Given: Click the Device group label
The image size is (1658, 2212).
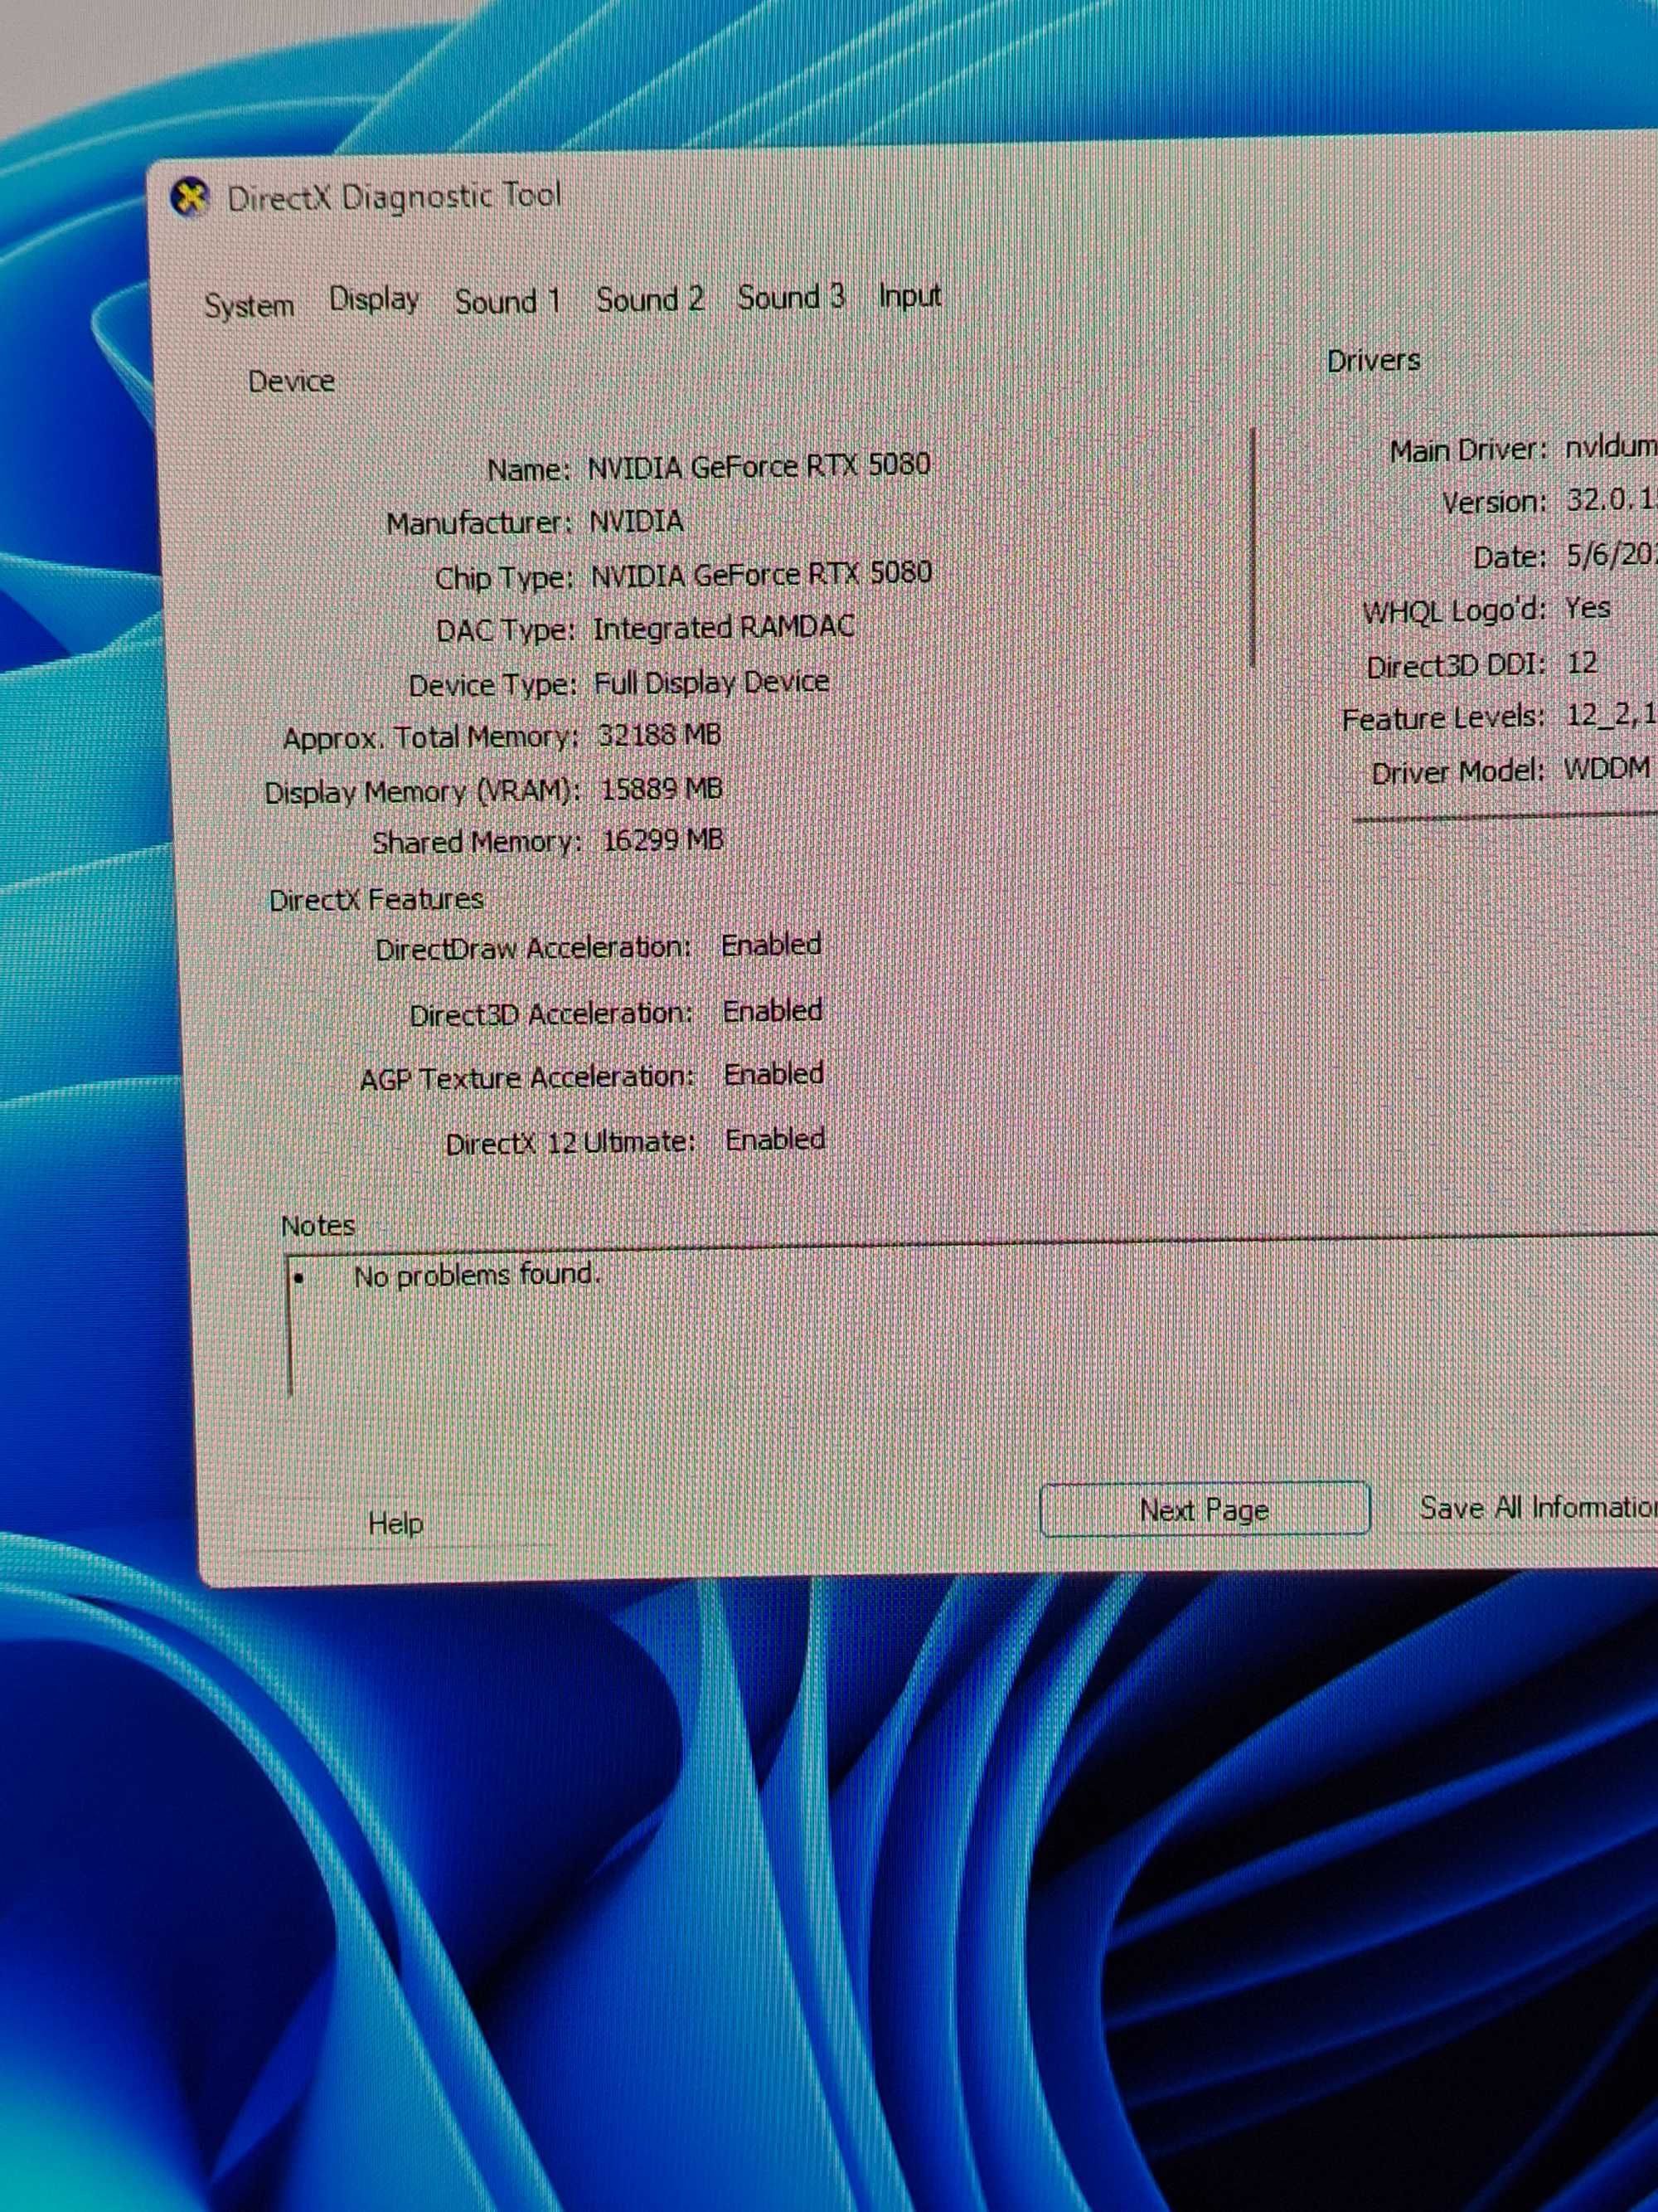Looking at the screenshot, I should point(291,381).
